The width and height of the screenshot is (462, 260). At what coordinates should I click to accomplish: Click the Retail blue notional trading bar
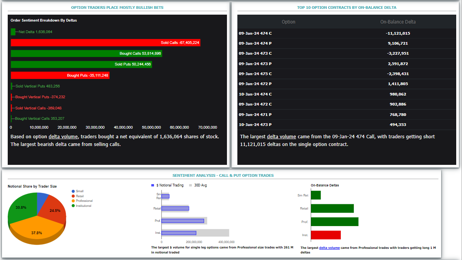(175, 208)
